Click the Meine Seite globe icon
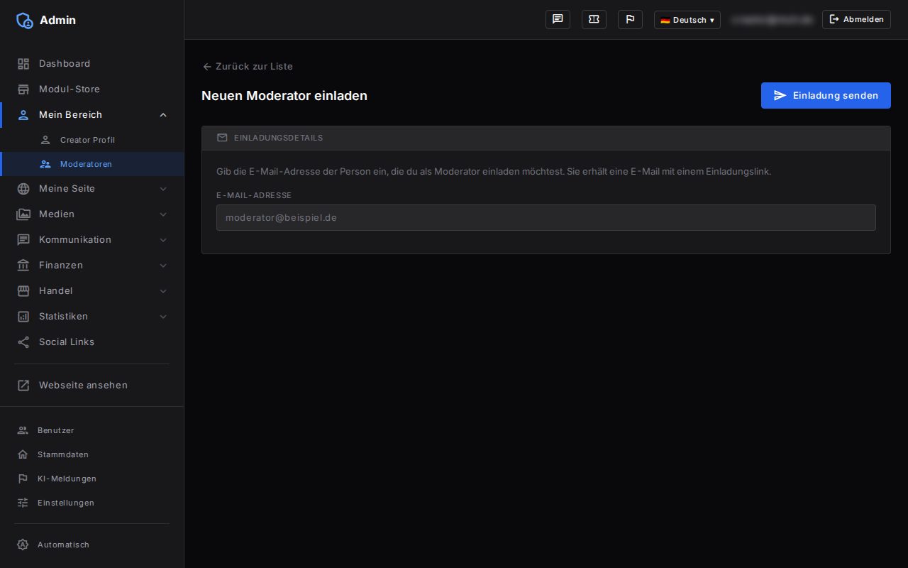Image resolution: width=908 pixels, height=568 pixels. click(x=23, y=189)
